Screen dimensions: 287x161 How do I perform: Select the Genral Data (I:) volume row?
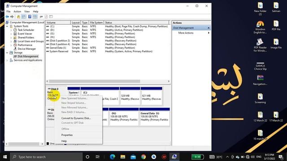(107, 48)
